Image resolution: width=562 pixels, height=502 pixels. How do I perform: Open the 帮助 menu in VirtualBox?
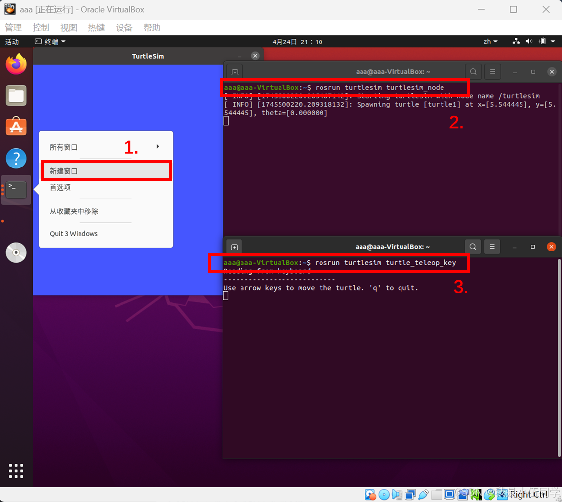point(152,28)
